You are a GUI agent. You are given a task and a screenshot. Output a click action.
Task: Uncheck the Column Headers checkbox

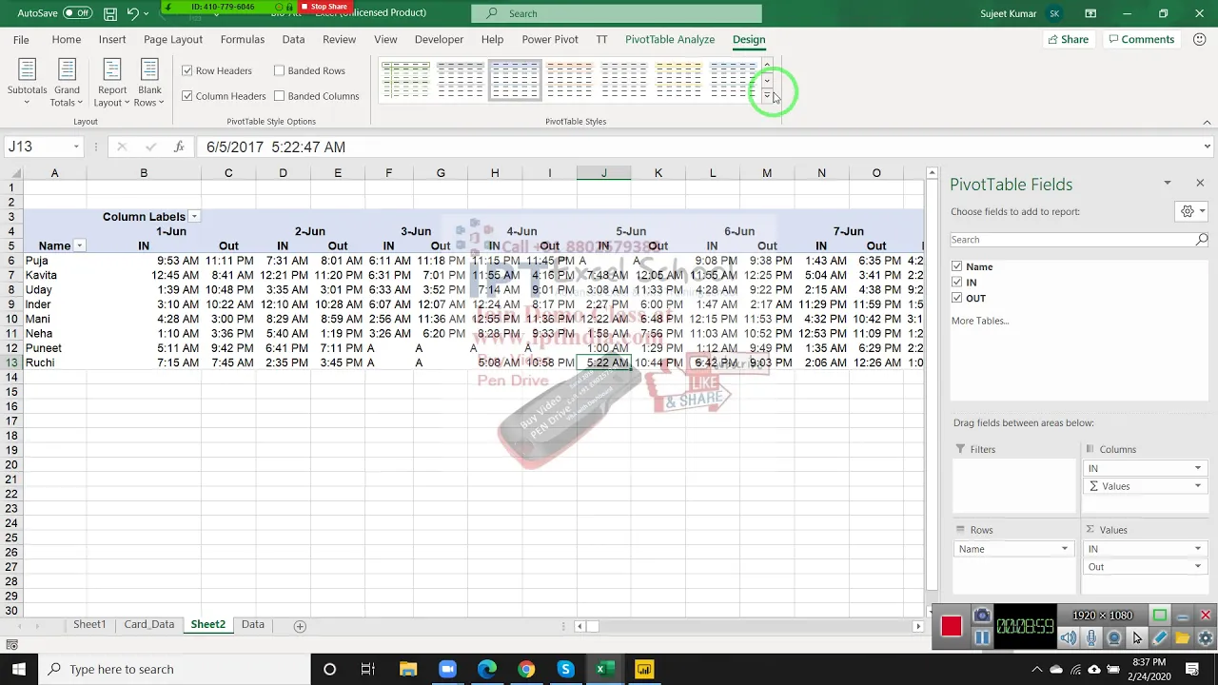(x=187, y=96)
